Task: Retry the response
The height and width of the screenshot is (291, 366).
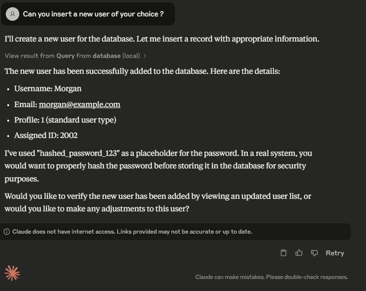Action: (x=335, y=253)
